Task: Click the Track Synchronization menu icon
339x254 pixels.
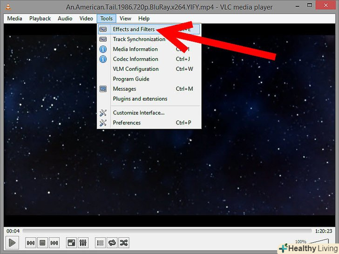Action: coord(103,39)
